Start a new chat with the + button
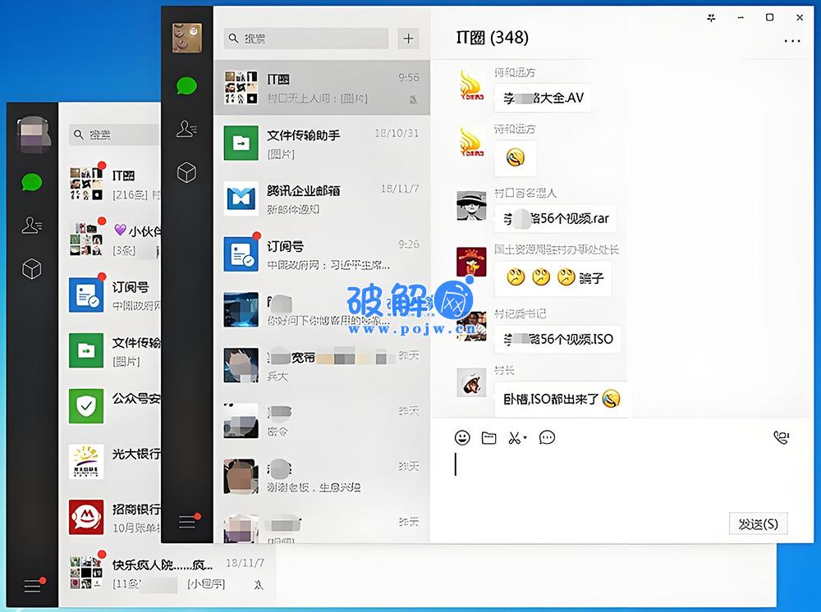This screenshot has width=821, height=612. pos(408,39)
